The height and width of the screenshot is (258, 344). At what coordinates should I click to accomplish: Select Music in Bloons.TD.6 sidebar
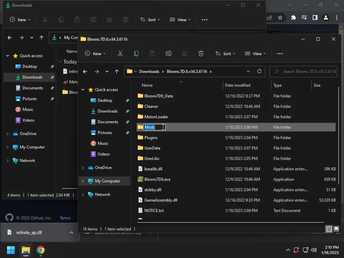103,143
